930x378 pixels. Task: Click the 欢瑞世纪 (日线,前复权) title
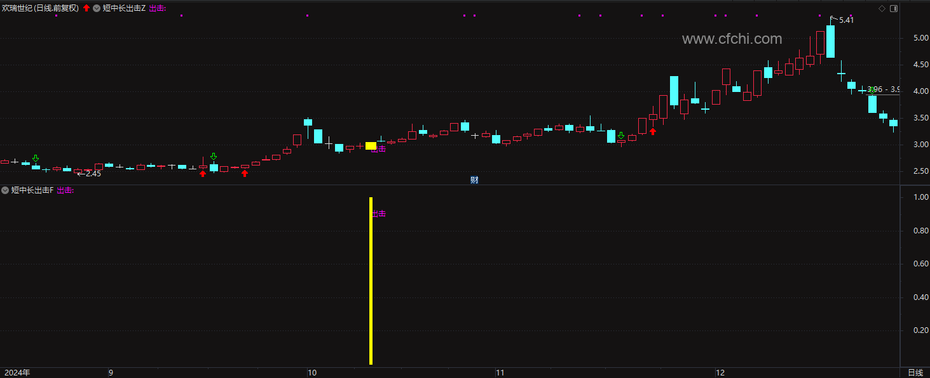tap(40, 8)
